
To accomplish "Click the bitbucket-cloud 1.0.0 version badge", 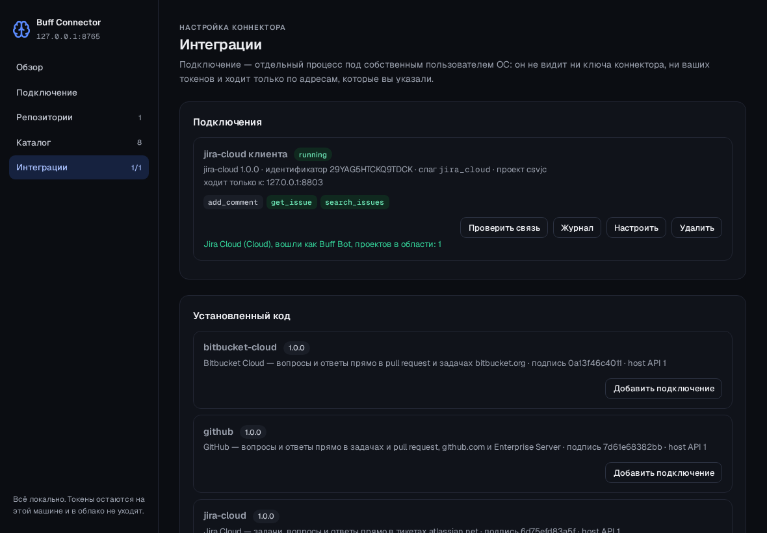I will click(296, 348).
